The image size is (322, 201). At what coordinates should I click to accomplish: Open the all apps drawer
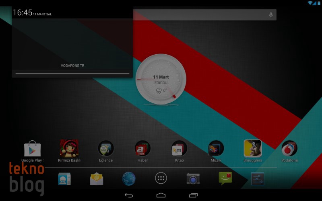click(x=161, y=178)
